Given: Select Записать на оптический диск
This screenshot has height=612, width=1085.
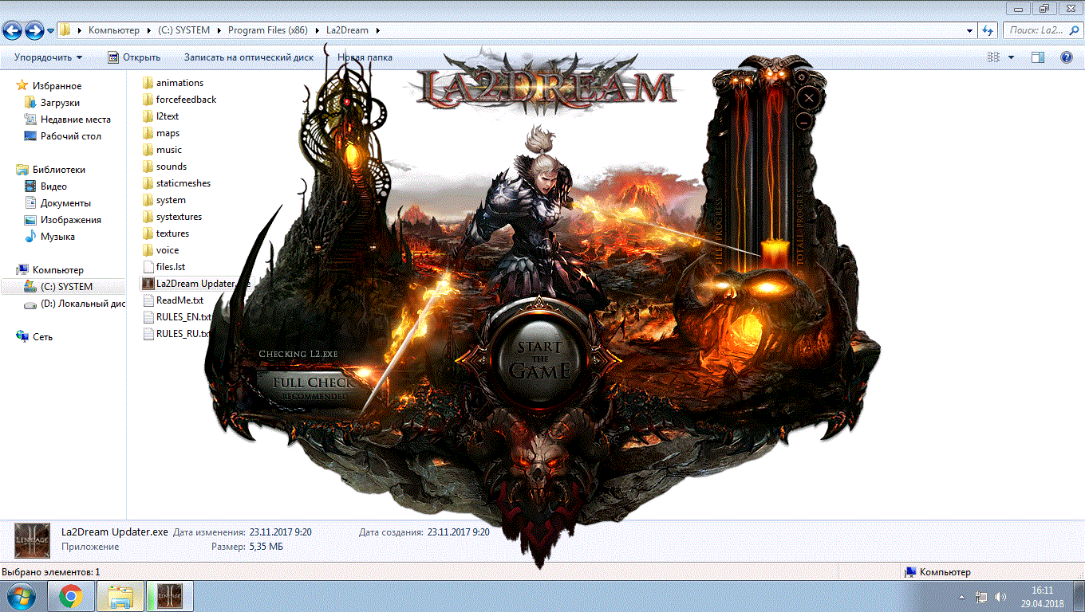Looking at the screenshot, I should (249, 57).
